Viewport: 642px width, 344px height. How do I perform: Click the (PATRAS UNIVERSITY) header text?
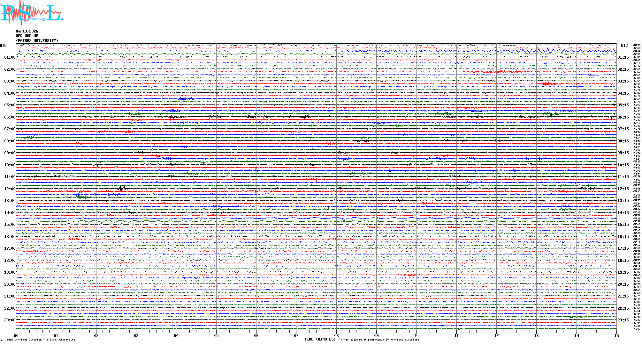tap(37, 41)
